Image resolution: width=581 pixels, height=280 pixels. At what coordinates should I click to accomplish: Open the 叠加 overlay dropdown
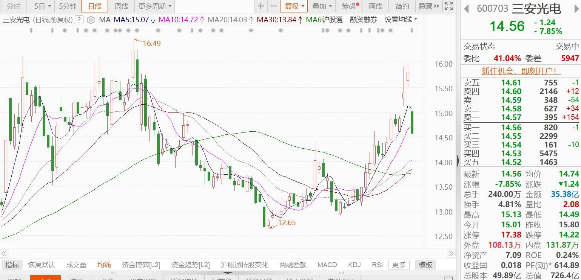[321, 6]
